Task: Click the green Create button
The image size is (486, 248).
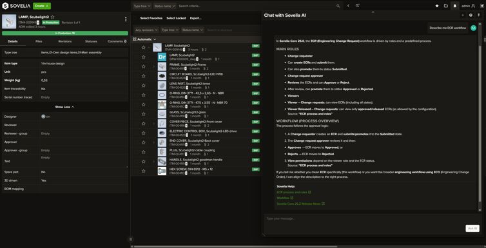Action: tap(41, 6)
